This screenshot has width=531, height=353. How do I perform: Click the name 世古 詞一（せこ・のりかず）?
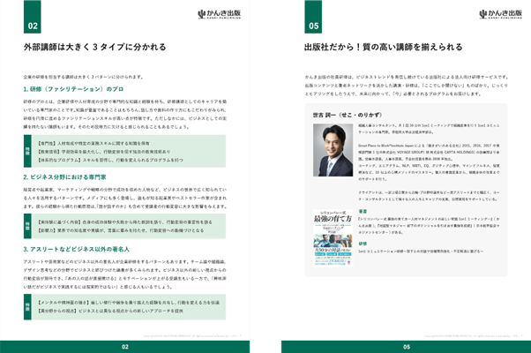[x=348, y=115]
